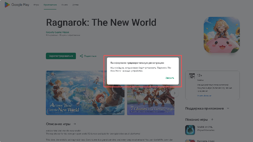Open the Игры tab
Viewport: 253px width, 142px height.
[x=36, y=5]
